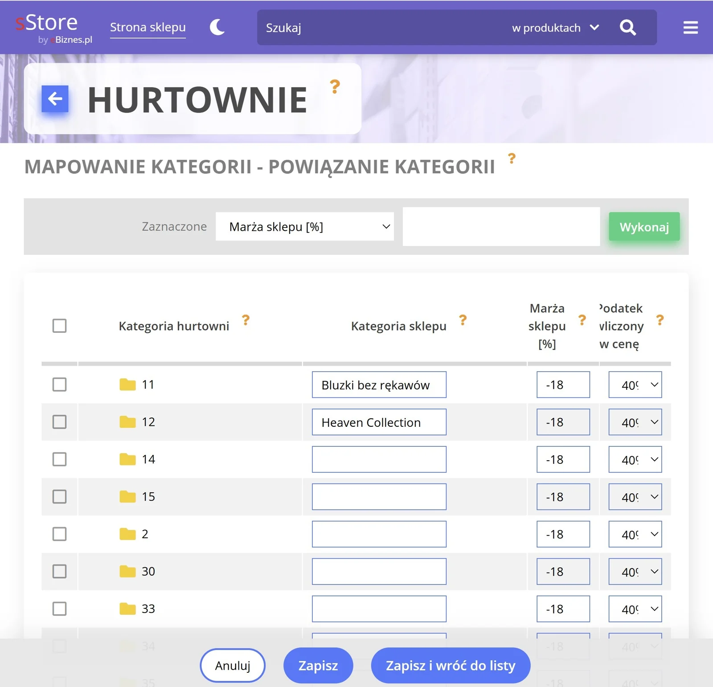Show help for Marża sklepu column
The width and height of the screenshot is (713, 687).
click(582, 320)
